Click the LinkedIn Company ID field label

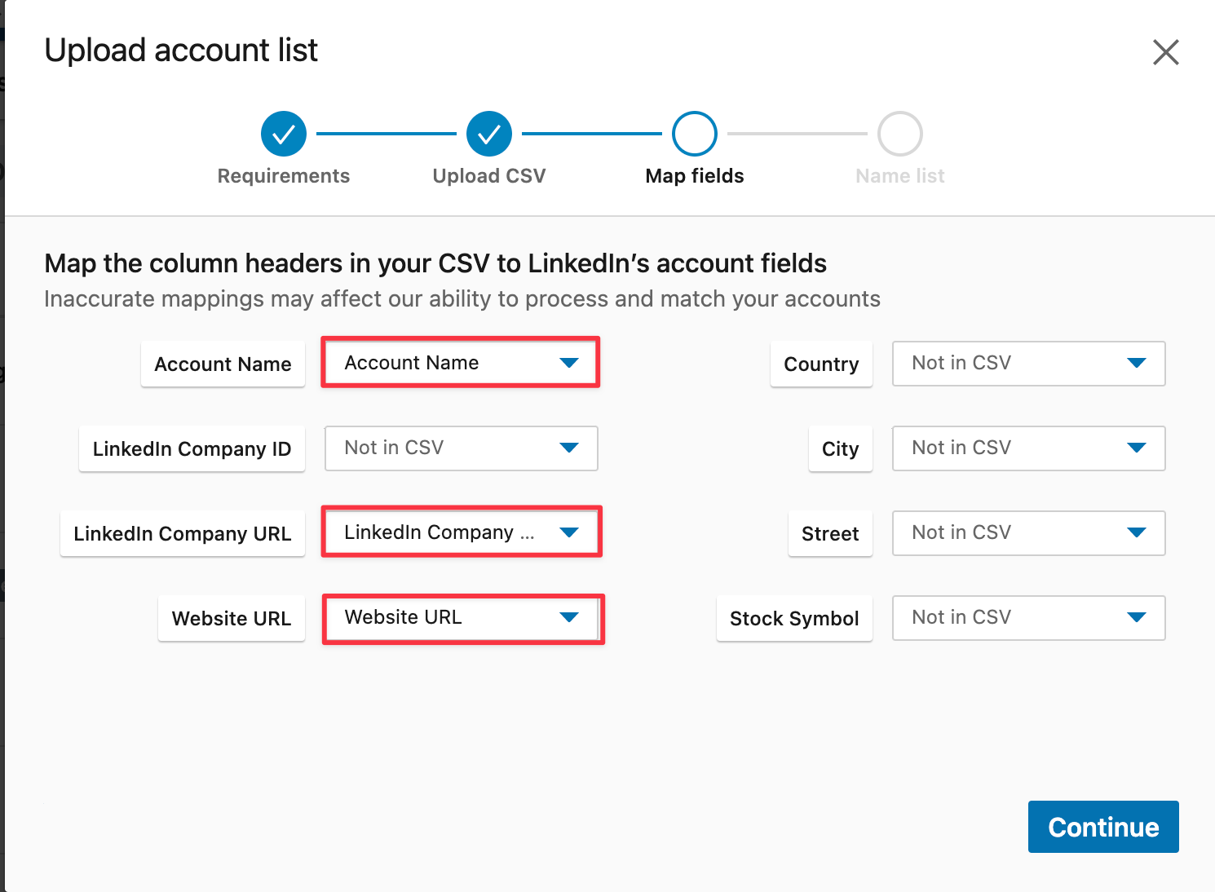192,448
